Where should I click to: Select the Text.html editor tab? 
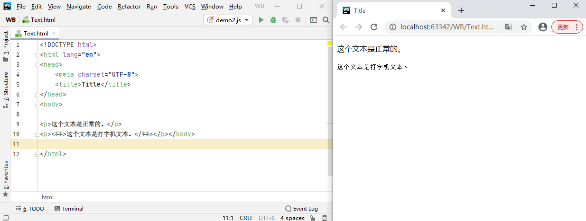tap(36, 34)
